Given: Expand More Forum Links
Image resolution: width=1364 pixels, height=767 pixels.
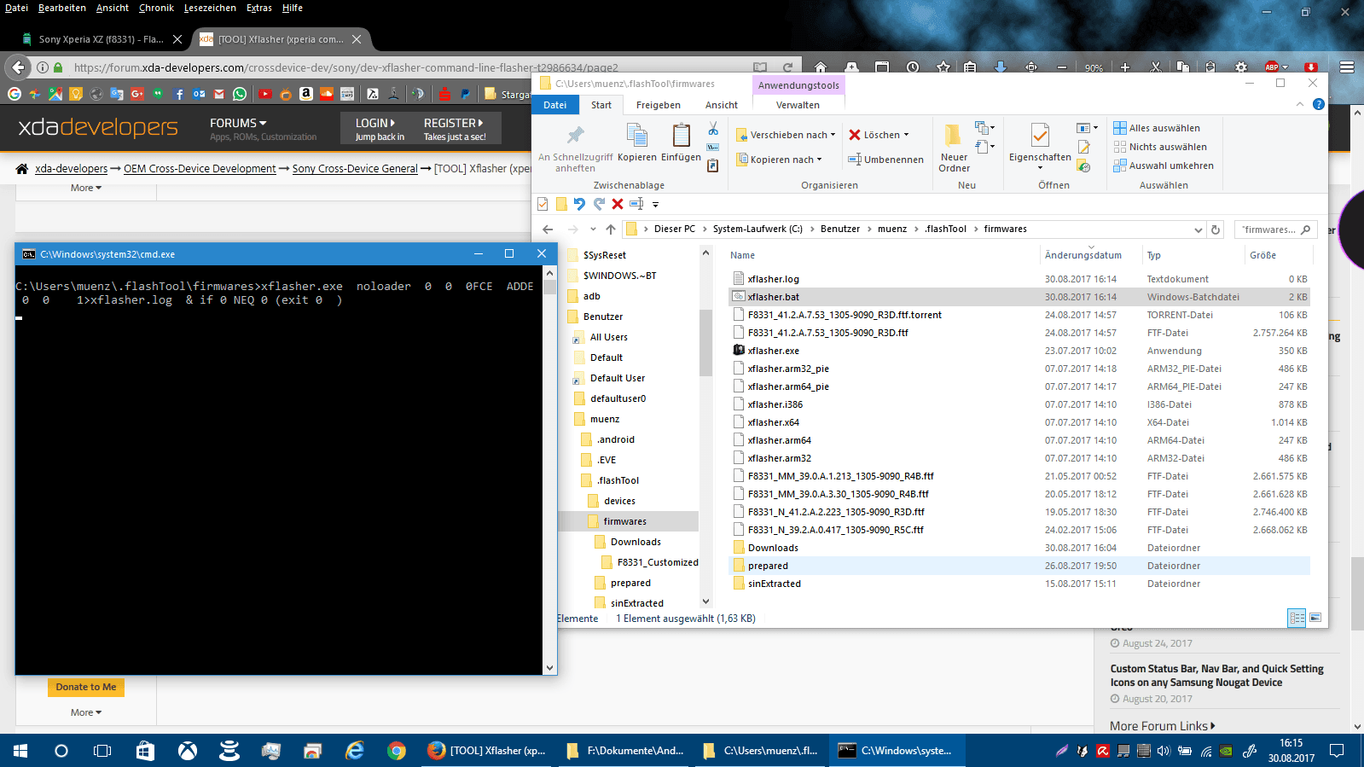Looking at the screenshot, I should click(1163, 726).
